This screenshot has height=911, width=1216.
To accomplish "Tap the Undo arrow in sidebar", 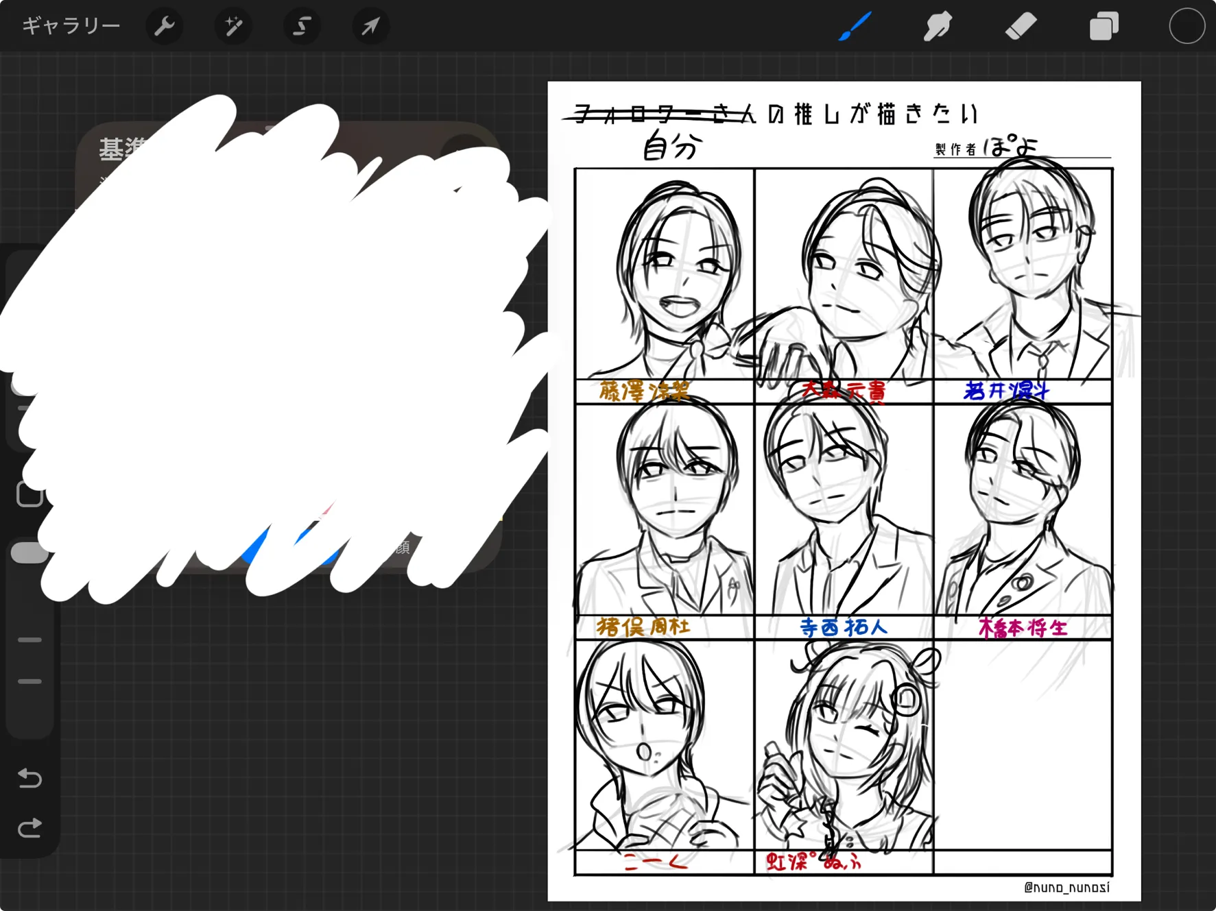I will (29, 778).
